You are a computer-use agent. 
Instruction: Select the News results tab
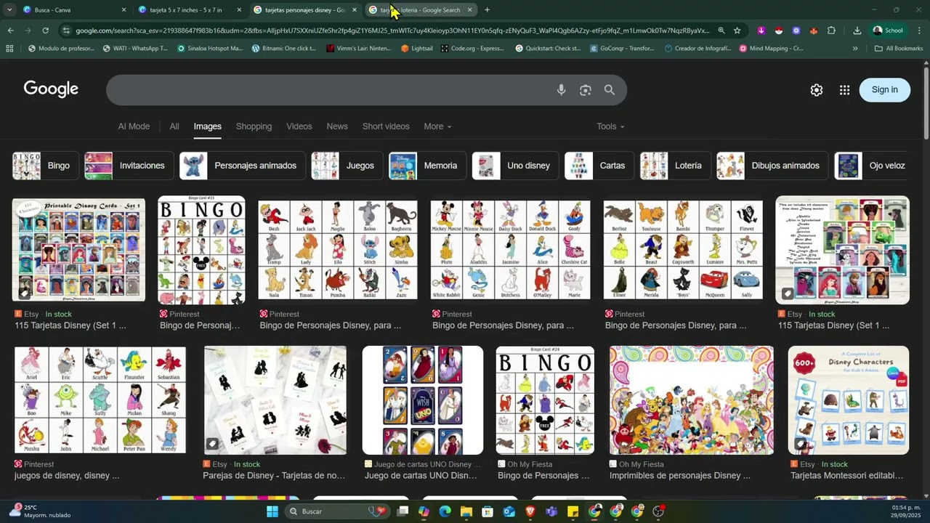click(x=337, y=126)
